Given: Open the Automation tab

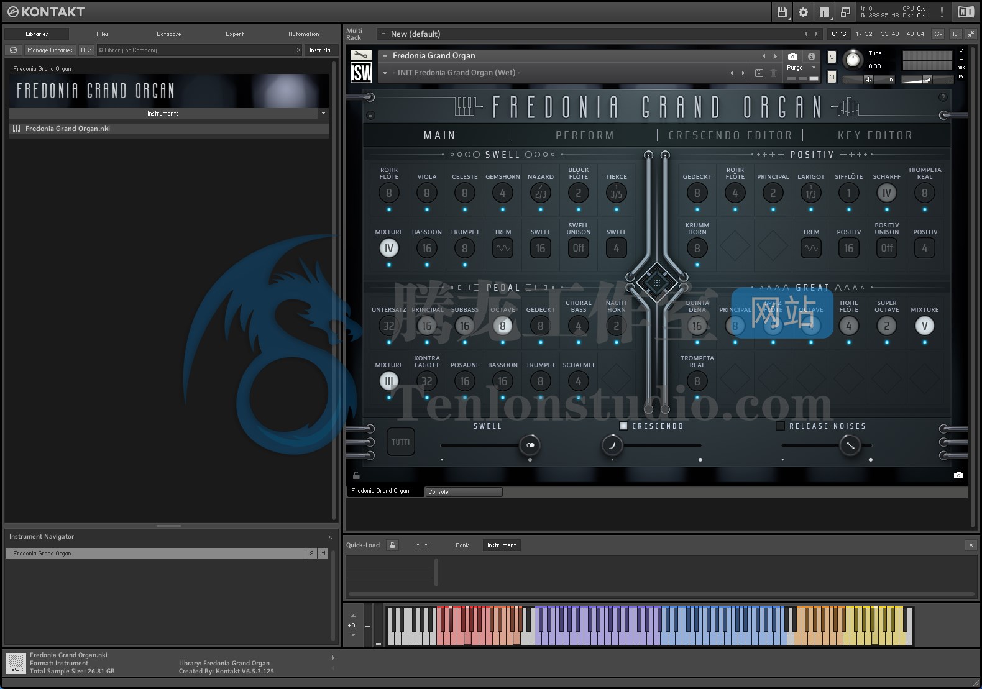Looking at the screenshot, I should pos(304,34).
